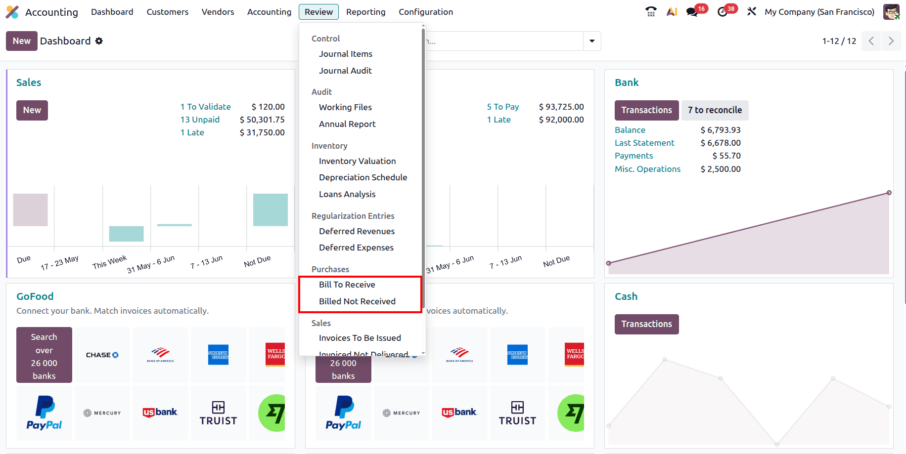Select Truist logo in the middle card
Image resolution: width=906 pixels, height=454 pixels.
517,413
